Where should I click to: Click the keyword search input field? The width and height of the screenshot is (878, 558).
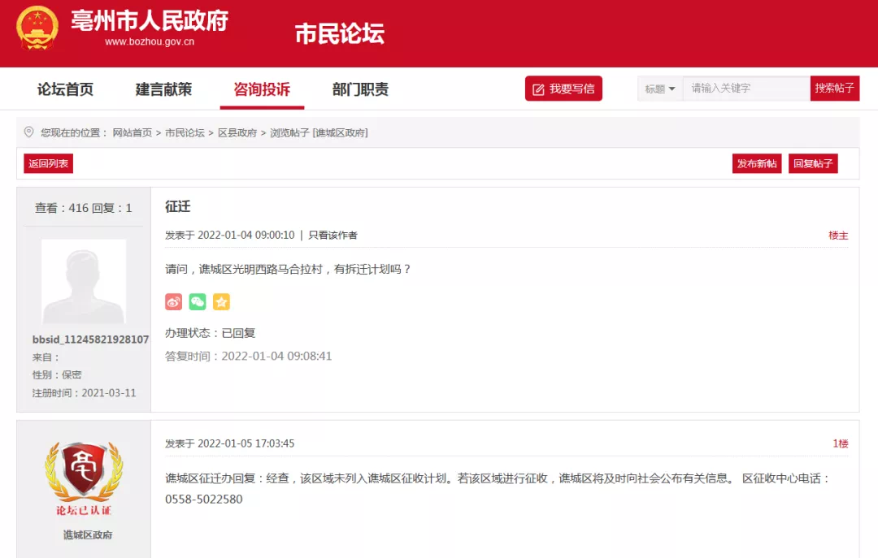745,89
